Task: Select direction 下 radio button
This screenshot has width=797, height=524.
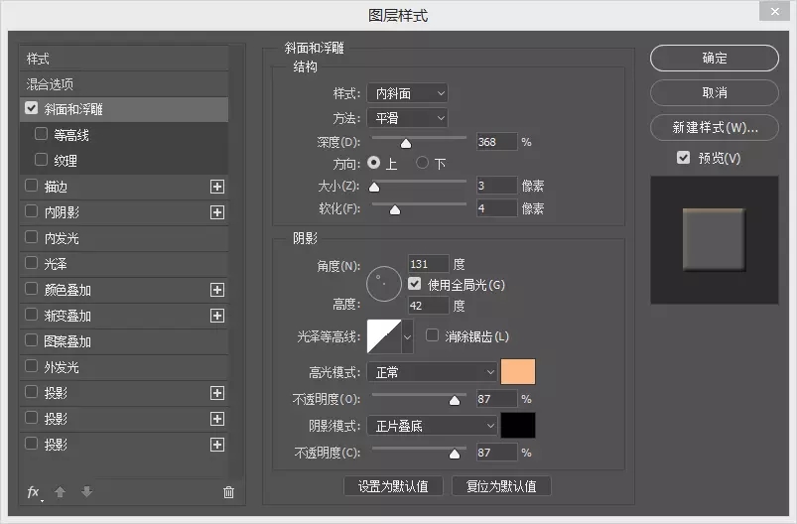Action: pos(422,163)
